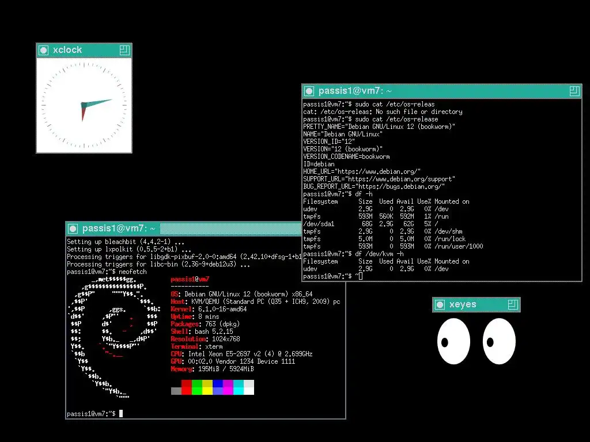Image resolution: width=590 pixels, height=442 pixels.
Task: Click the xclock titlebar label
Action: coord(67,49)
